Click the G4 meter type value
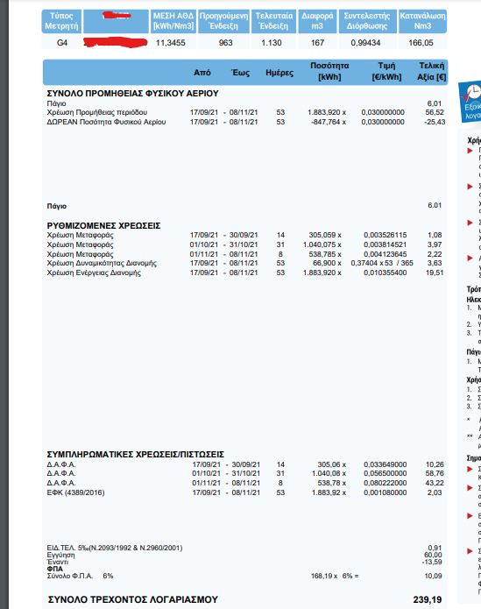481x609 pixels. [62, 43]
